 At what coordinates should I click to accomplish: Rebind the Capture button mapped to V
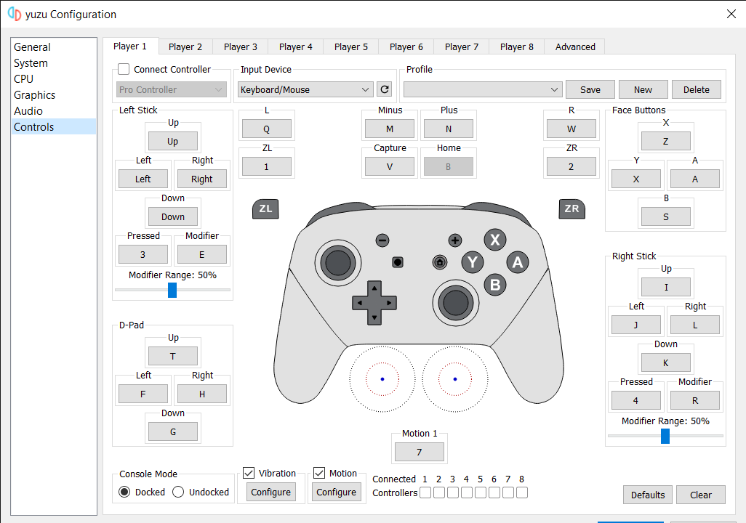point(389,166)
